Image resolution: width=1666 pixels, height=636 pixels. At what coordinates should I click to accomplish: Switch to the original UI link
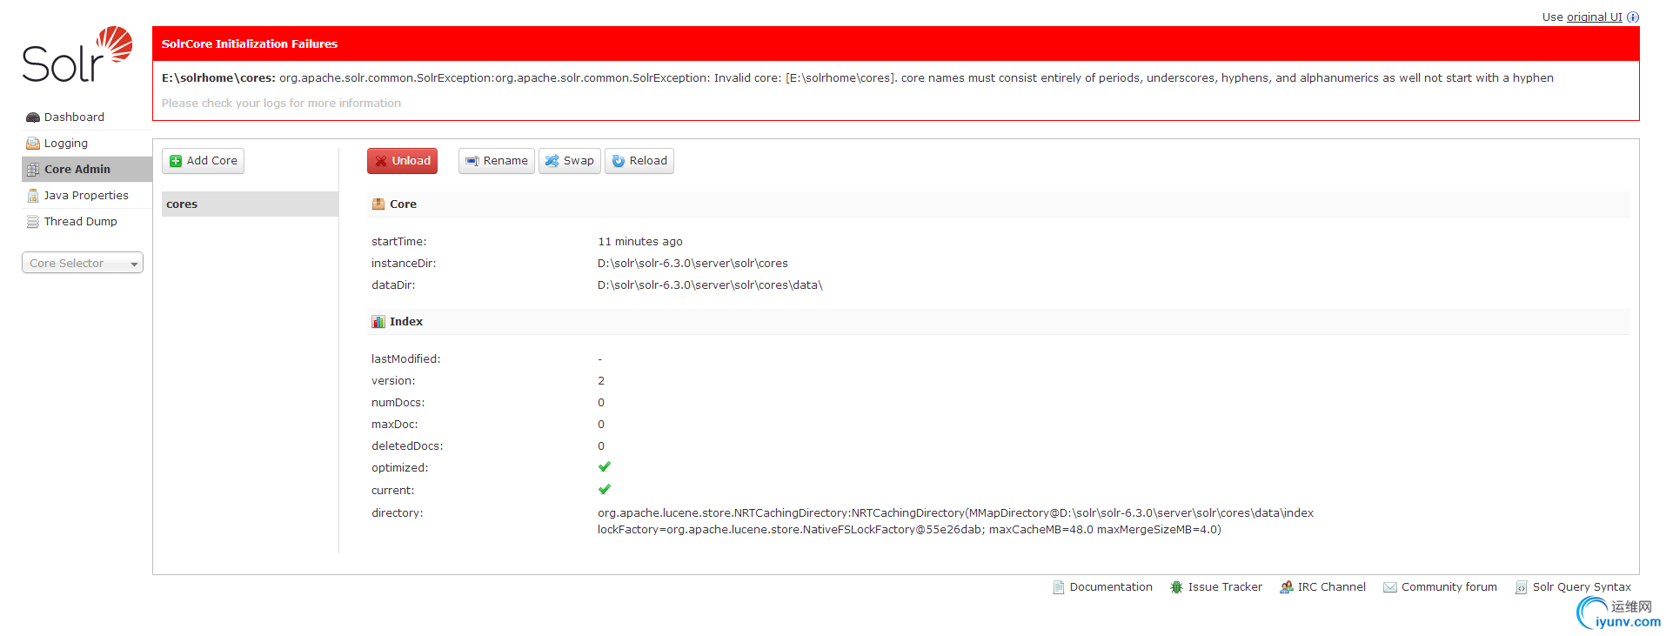pyautogui.click(x=1594, y=17)
